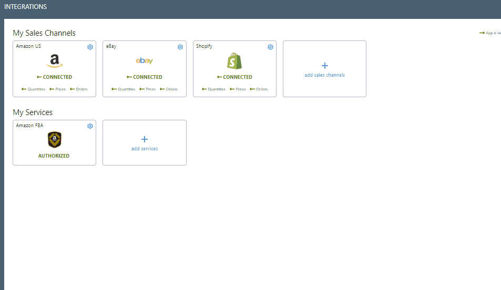The width and height of the screenshot is (501, 290).
Task: Click AUTHORIZED status on Amazon FBA
Action: coord(54,156)
